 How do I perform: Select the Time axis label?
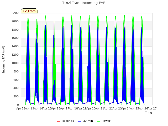point(149,113)
